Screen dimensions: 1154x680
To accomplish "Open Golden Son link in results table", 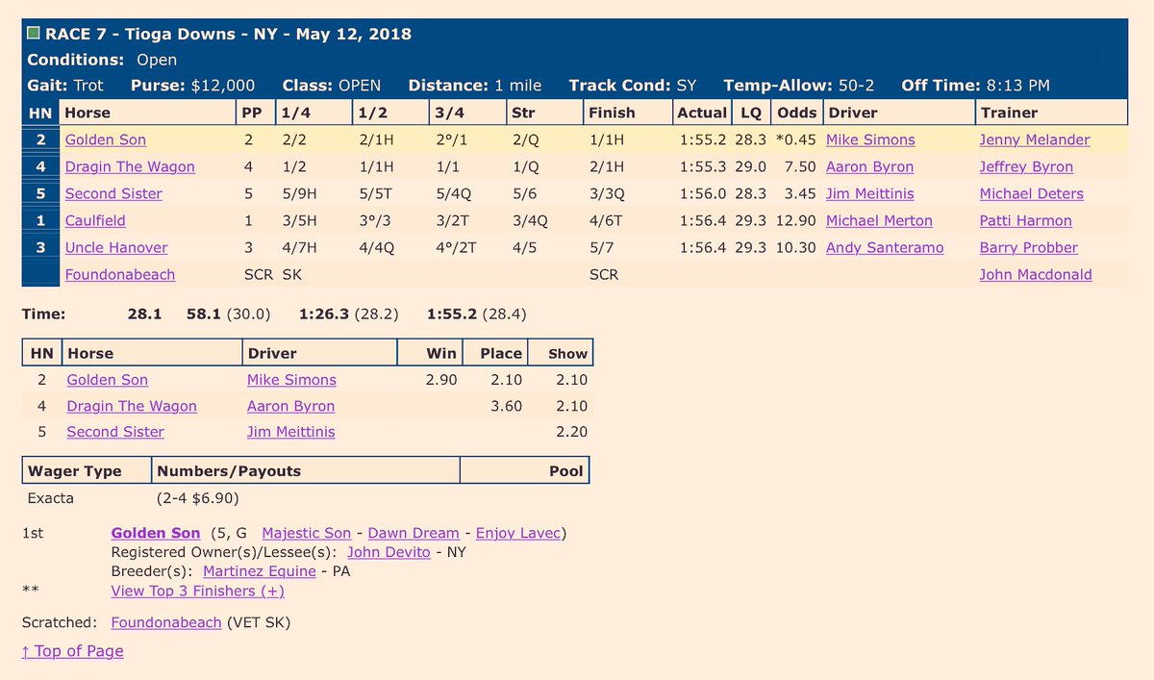I will point(106,139).
